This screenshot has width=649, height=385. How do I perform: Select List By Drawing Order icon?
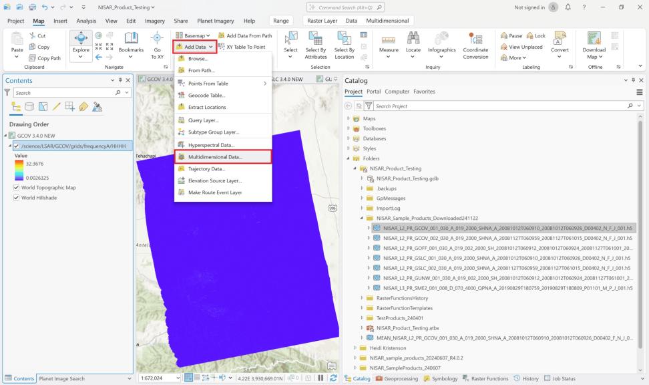pos(16,107)
